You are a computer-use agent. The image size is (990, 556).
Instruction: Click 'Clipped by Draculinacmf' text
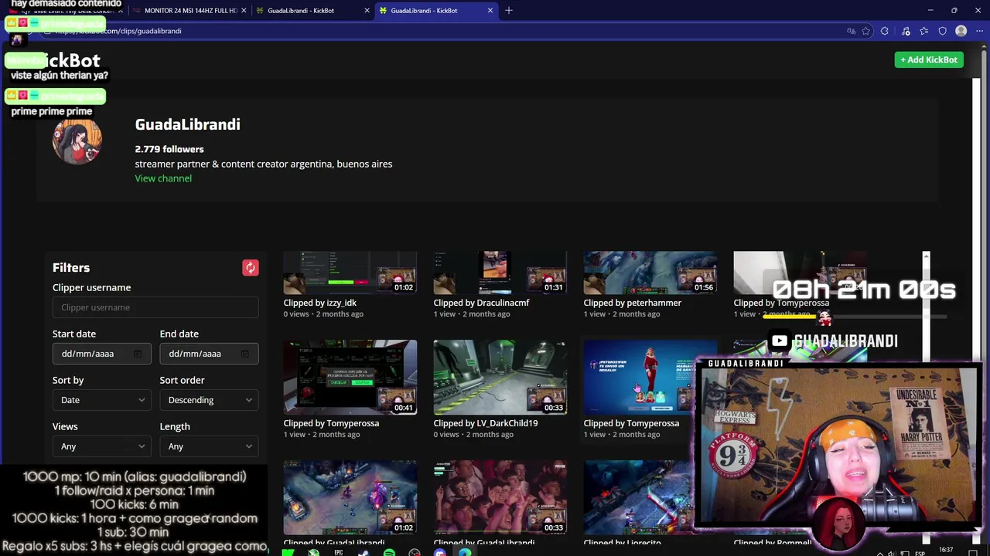pos(481,303)
